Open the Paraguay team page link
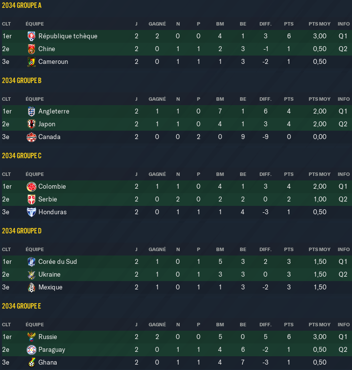 (52, 350)
